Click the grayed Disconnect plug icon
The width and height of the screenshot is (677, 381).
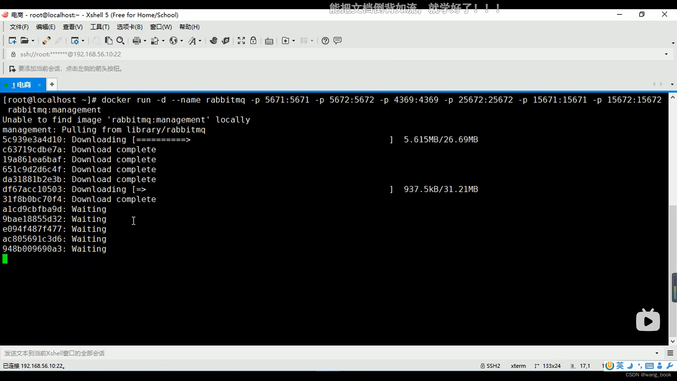pyautogui.click(x=59, y=41)
